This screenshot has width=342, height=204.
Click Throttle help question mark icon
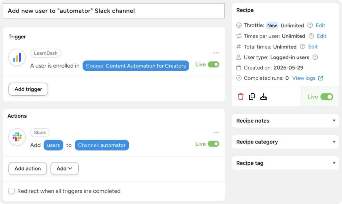310,25
